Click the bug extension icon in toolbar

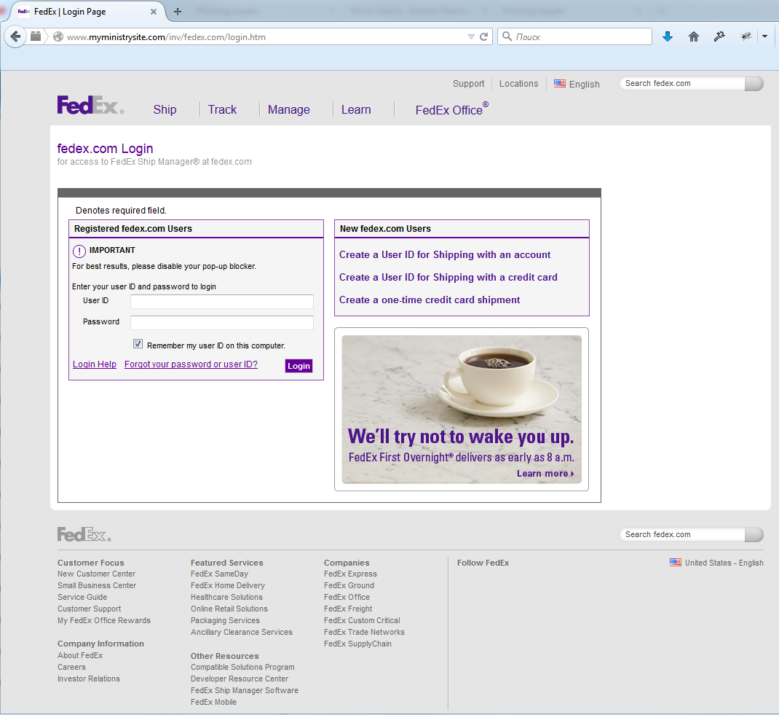coord(746,36)
